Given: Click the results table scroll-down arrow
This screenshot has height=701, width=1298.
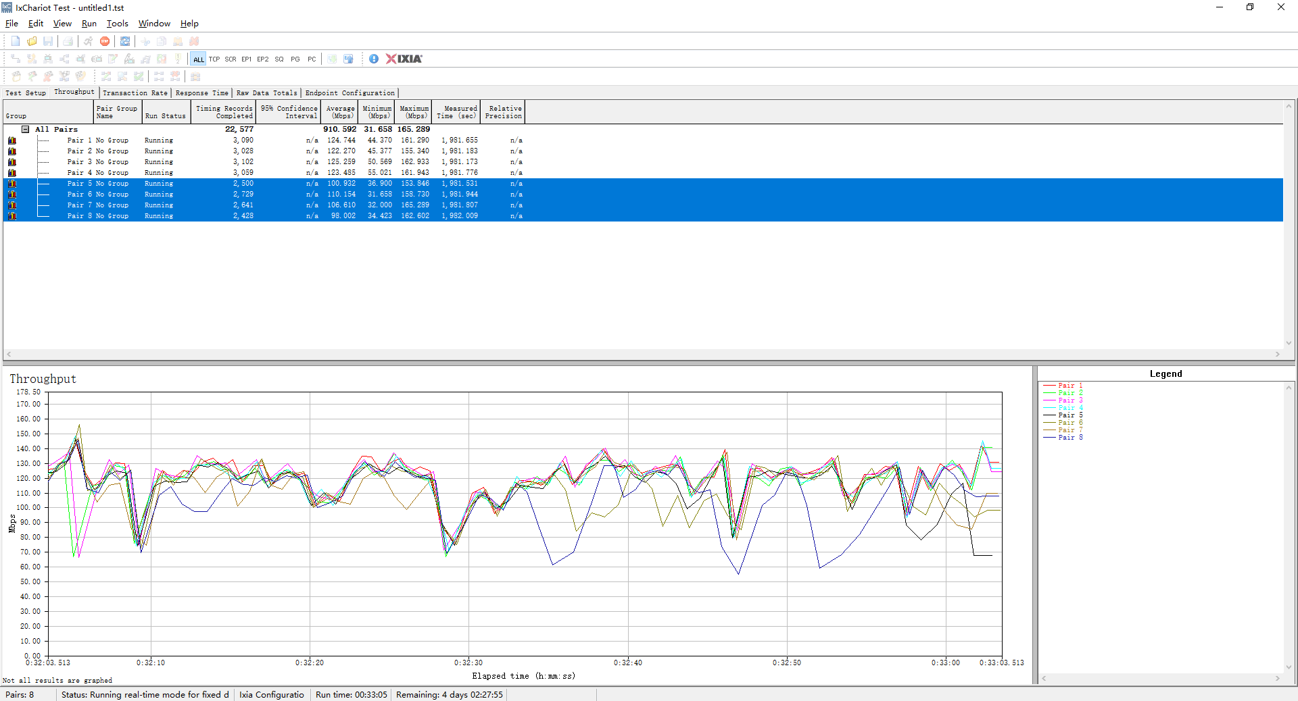Looking at the screenshot, I should [x=1289, y=343].
